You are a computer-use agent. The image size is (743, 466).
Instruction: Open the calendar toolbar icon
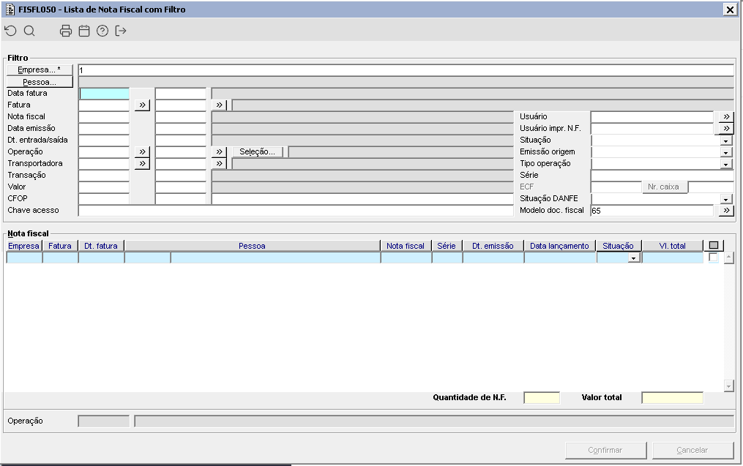84,31
